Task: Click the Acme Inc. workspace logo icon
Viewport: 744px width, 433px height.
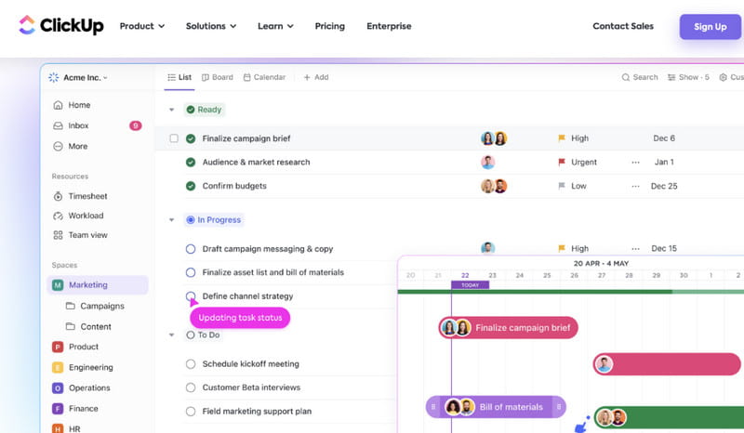Action: point(54,77)
